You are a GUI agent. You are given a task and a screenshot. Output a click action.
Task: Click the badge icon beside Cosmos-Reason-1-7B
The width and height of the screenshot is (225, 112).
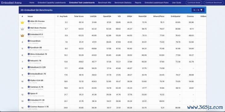(29, 107)
